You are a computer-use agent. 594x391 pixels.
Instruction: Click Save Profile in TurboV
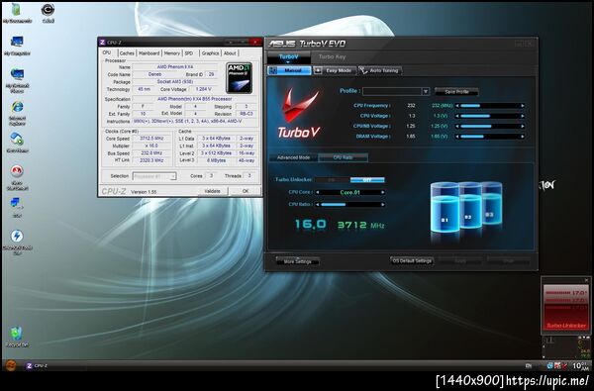click(x=456, y=92)
